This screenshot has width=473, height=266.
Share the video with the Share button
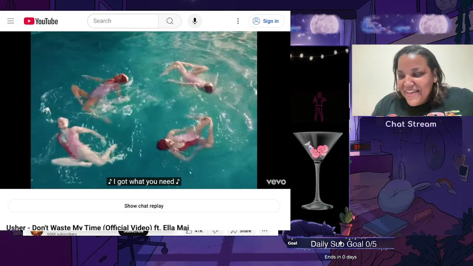pyautogui.click(x=241, y=231)
